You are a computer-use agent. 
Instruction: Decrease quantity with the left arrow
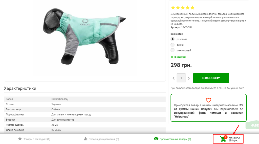(174, 78)
